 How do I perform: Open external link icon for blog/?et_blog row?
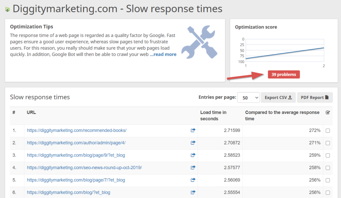(x=193, y=192)
